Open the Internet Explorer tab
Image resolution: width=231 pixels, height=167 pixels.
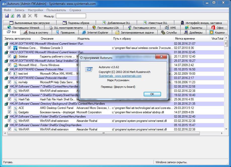click(95, 33)
